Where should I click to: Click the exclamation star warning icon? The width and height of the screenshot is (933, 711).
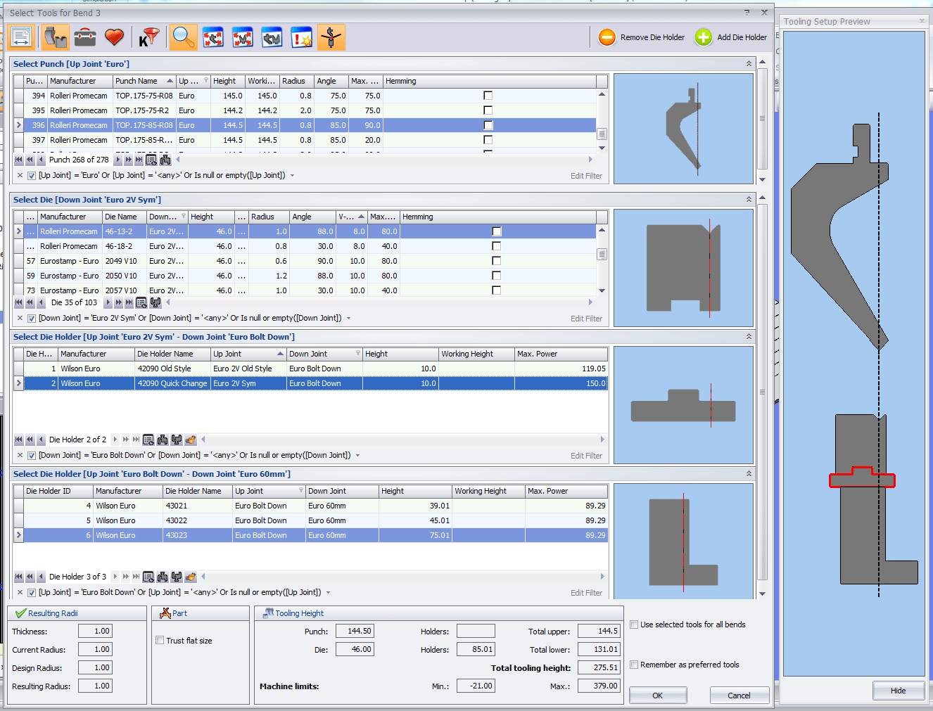tap(301, 37)
